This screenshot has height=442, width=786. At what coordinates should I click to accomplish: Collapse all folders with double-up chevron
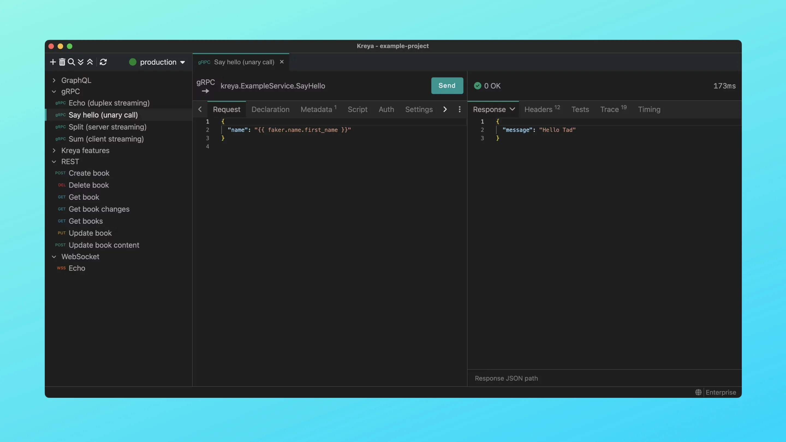(90, 62)
